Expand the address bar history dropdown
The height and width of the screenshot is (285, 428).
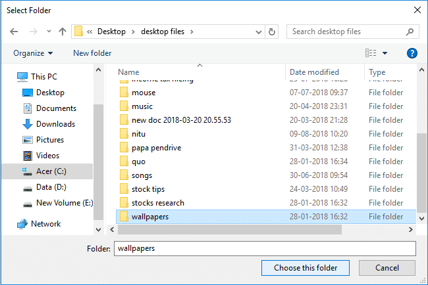259,32
